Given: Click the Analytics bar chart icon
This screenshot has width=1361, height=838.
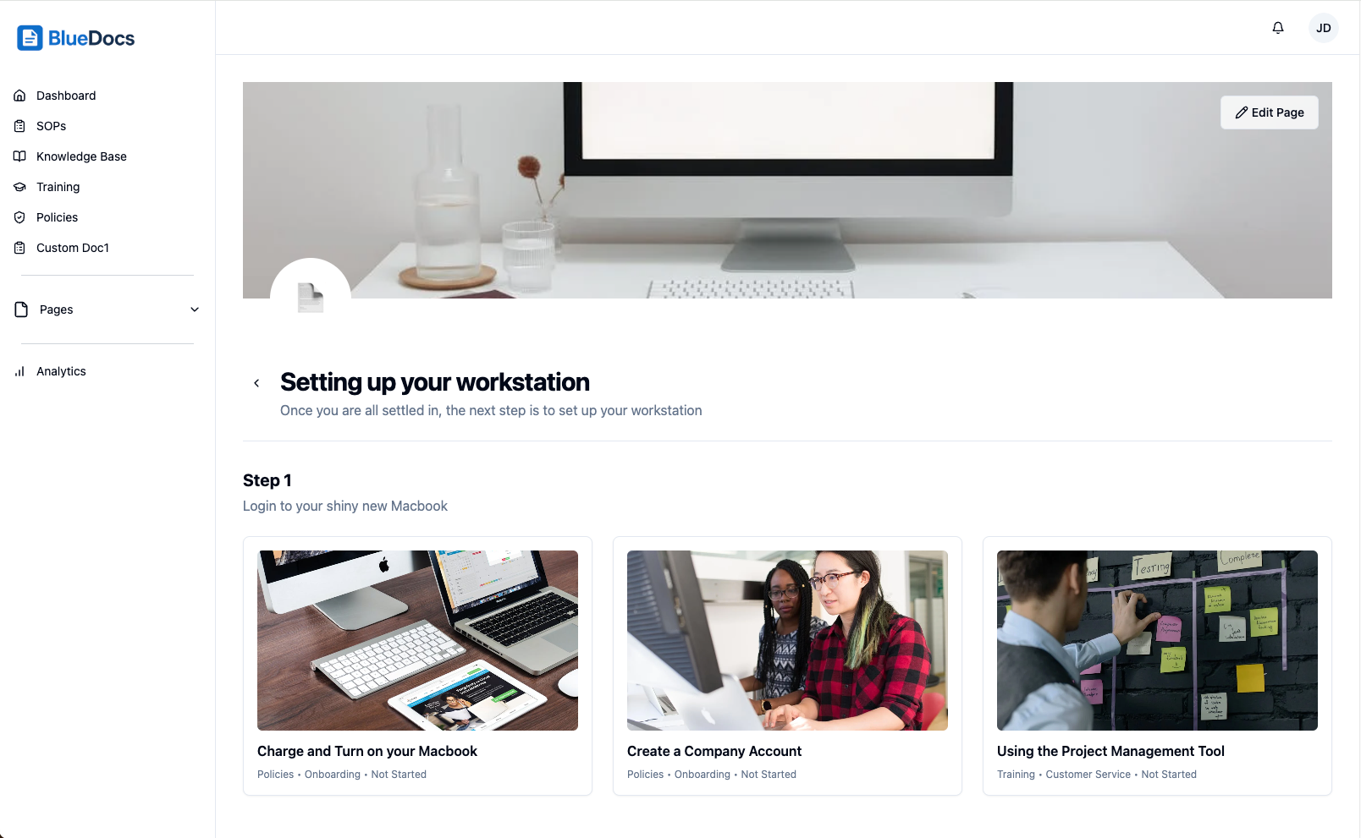Looking at the screenshot, I should 19,371.
